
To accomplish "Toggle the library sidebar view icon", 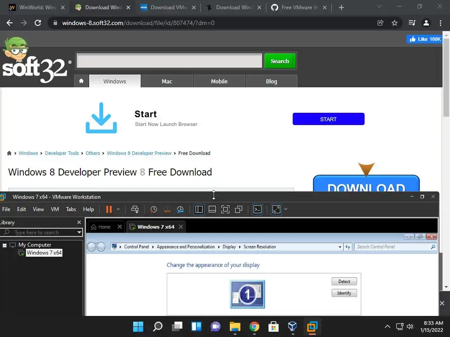I will pos(199,209).
